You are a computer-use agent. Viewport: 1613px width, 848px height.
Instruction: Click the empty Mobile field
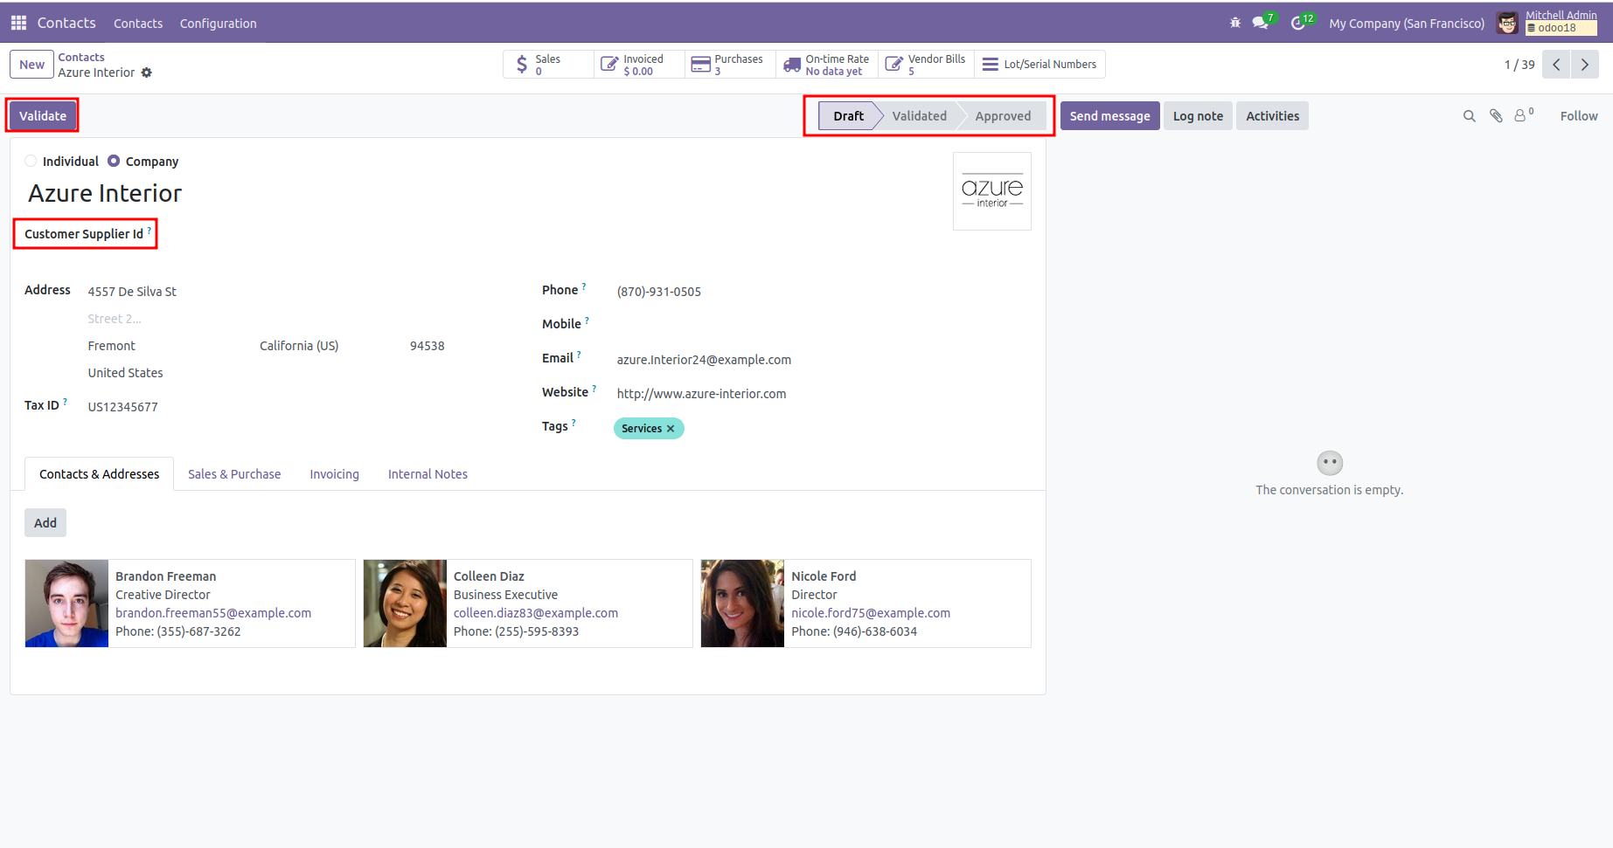[823, 325]
